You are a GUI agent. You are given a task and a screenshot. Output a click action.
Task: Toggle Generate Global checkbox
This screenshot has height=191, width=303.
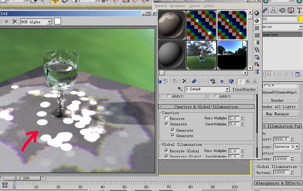tap(166, 156)
